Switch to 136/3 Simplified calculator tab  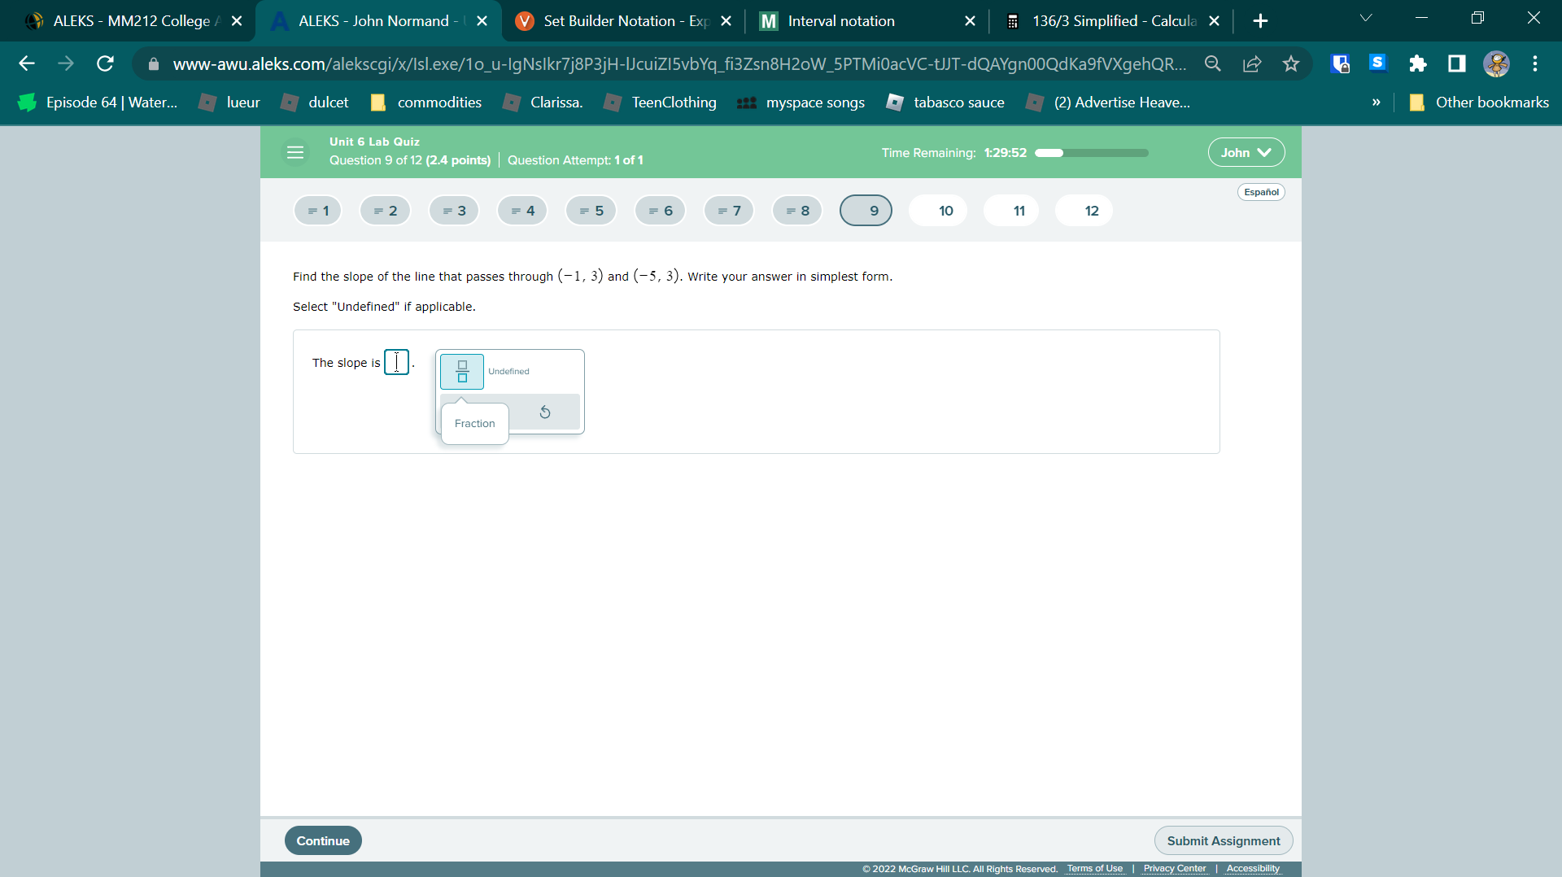[1111, 21]
